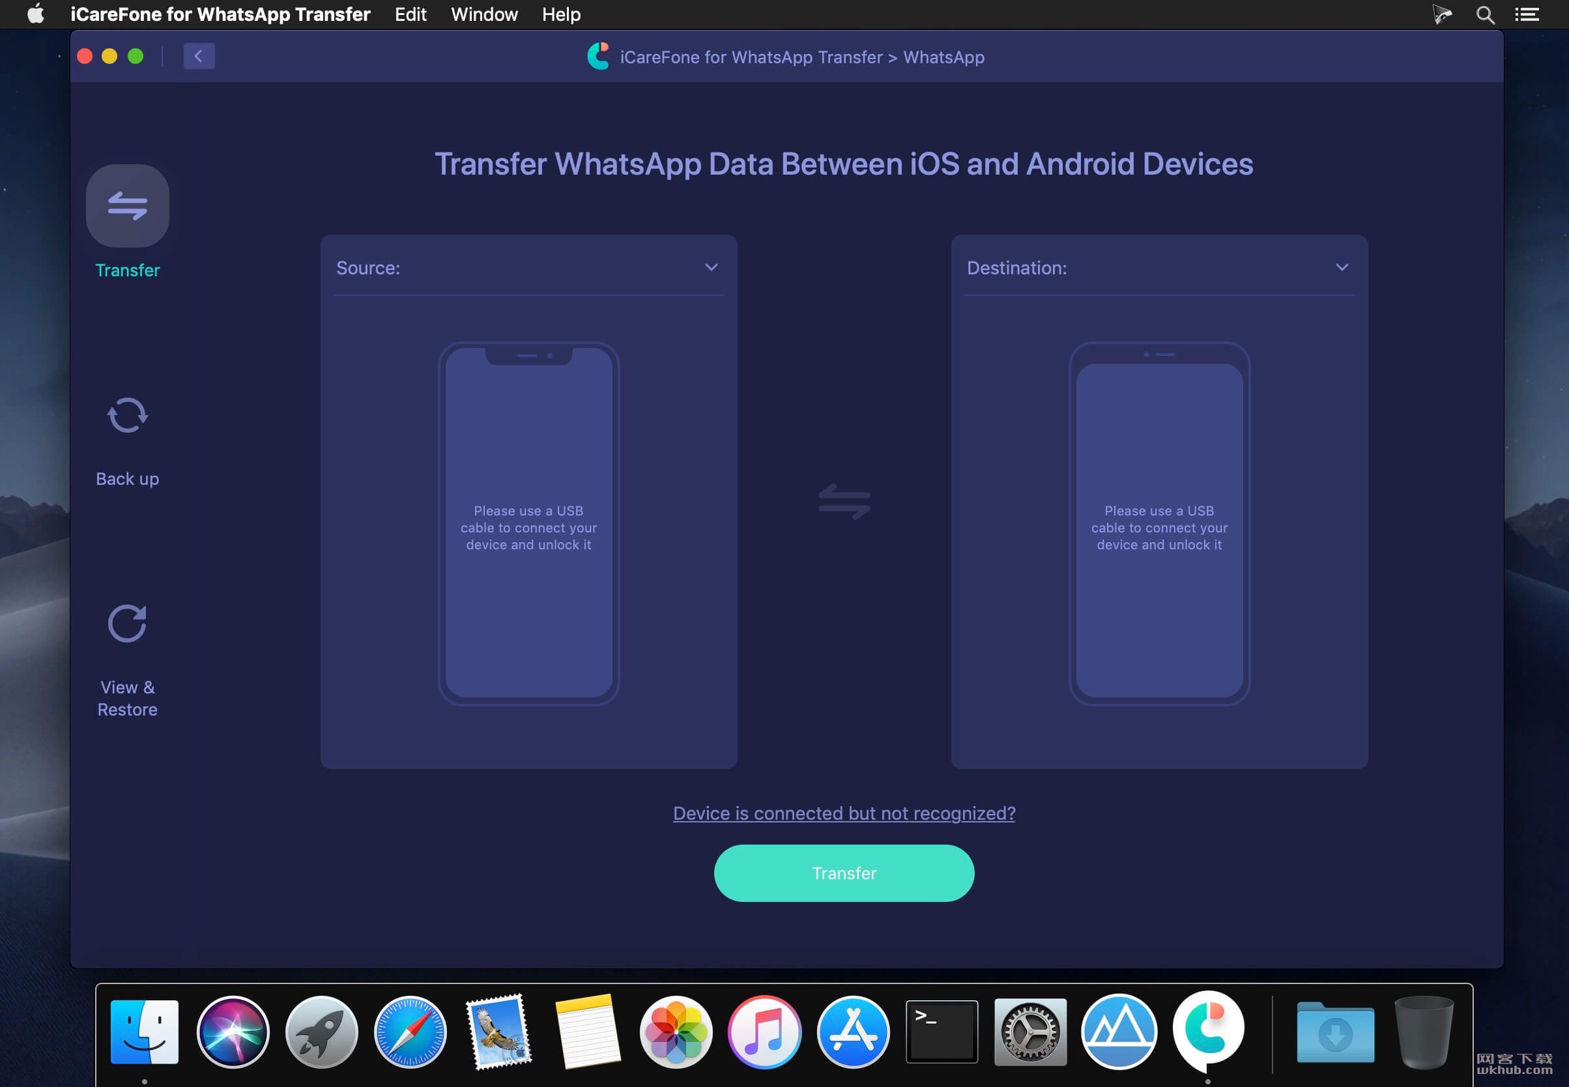
Task: Open the Window menu
Action: pyautogui.click(x=484, y=14)
